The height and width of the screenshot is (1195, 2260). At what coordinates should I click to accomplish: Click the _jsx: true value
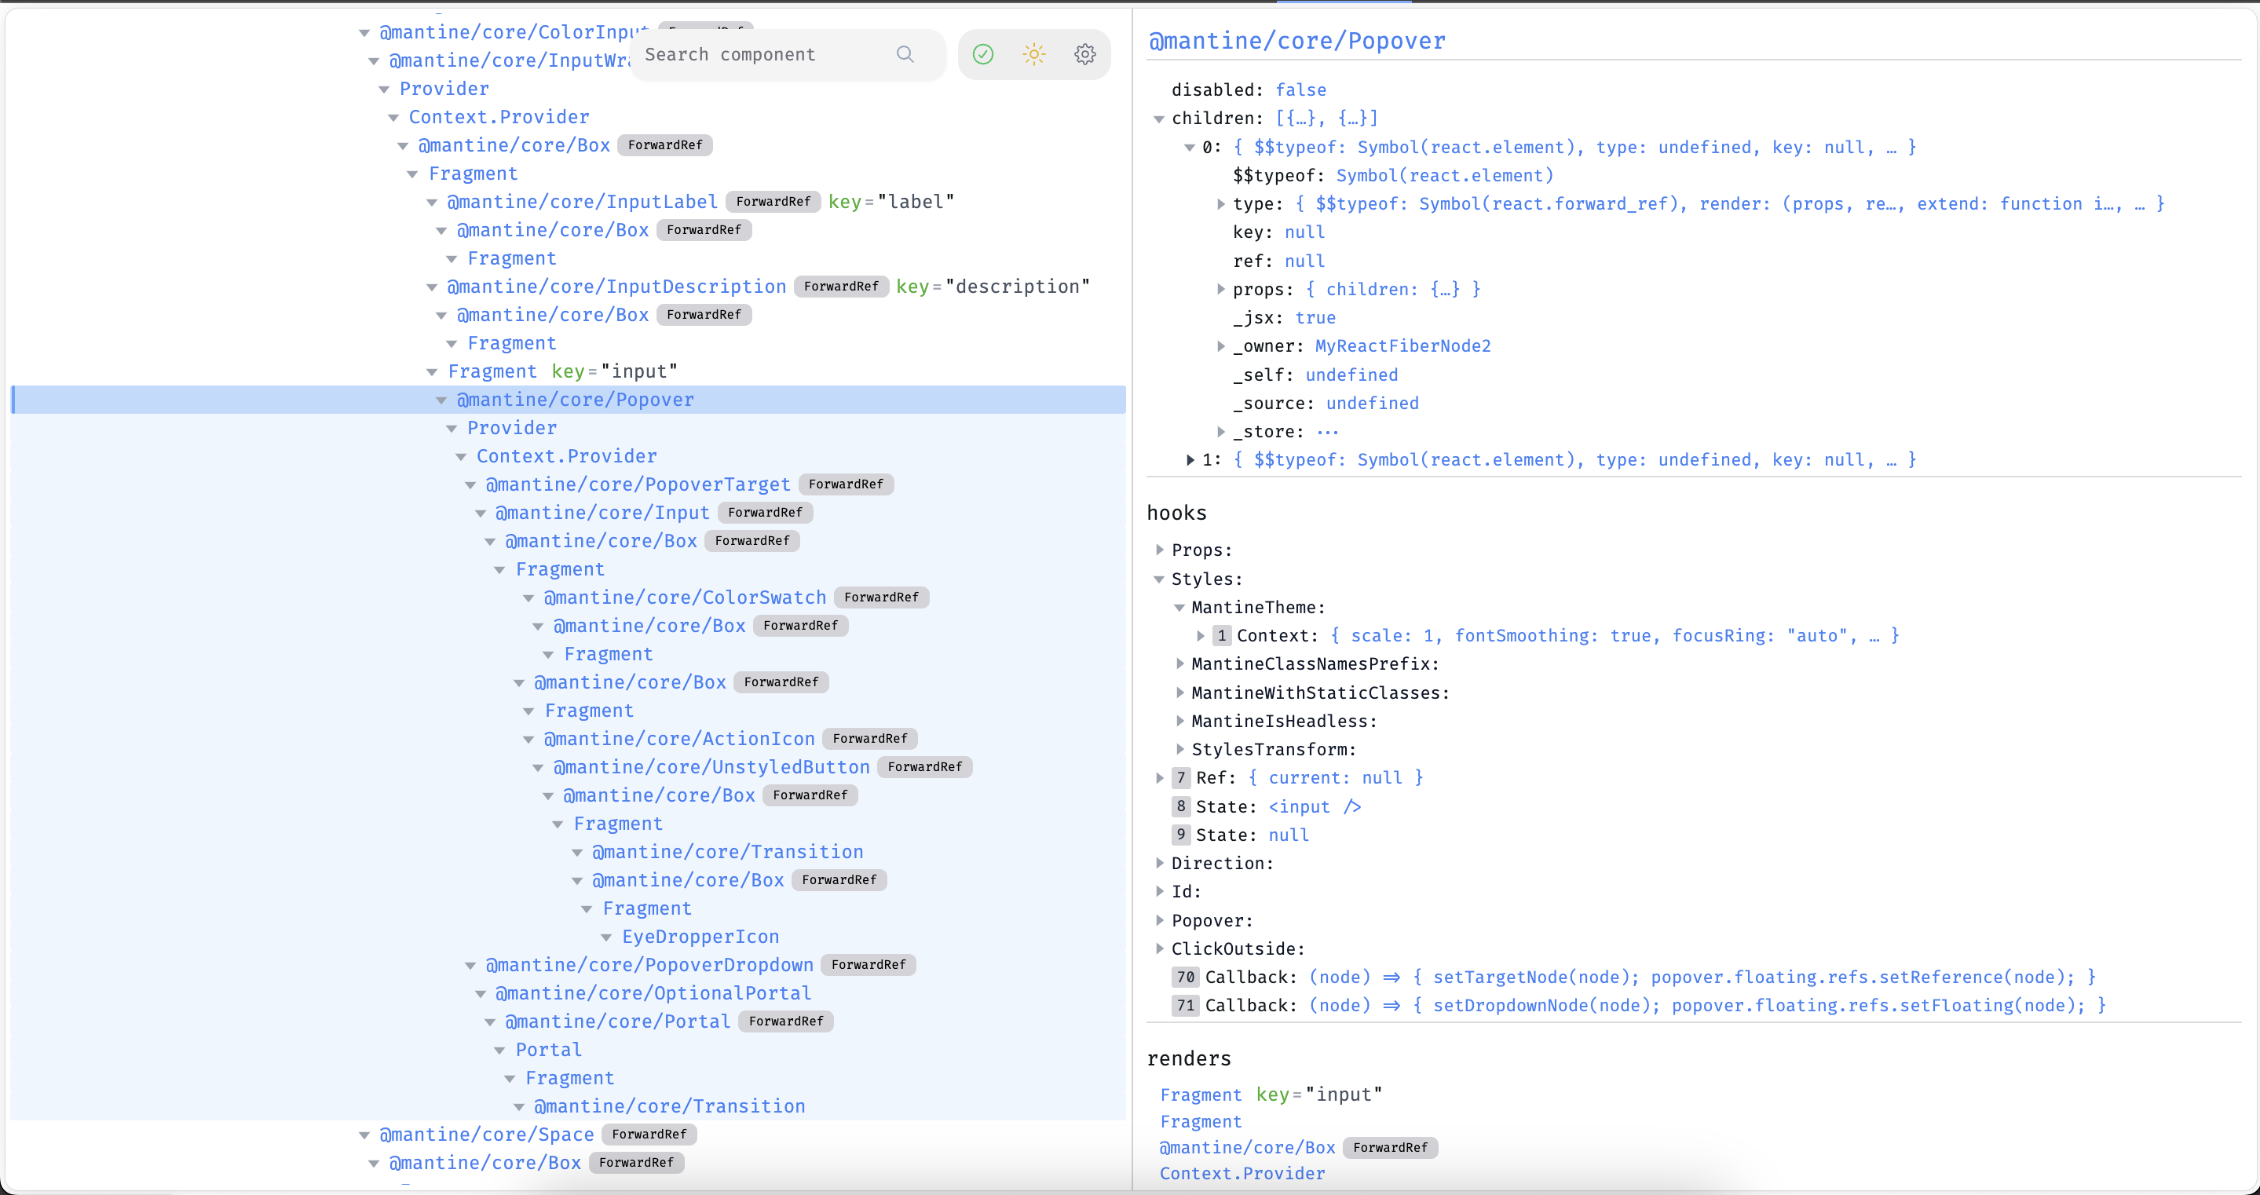coord(1315,318)
